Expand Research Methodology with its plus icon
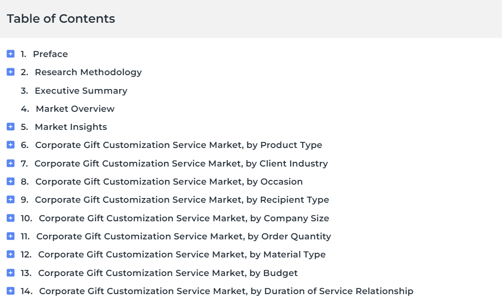The image size is (502, 302). (x=11, y=72)
